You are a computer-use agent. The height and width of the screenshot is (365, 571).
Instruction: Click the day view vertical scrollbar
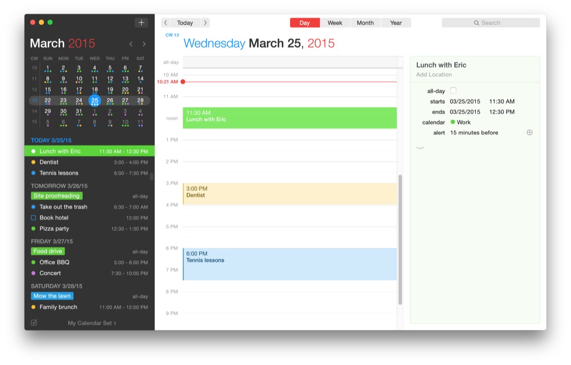point(400,240)
